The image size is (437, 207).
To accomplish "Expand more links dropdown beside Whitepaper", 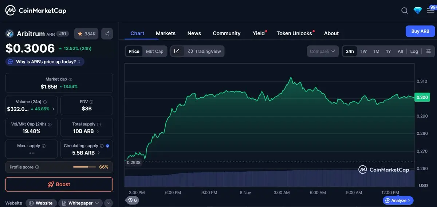I will [109, 203].
